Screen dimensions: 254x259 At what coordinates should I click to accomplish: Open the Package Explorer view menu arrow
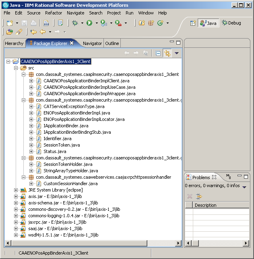(176, 53)
